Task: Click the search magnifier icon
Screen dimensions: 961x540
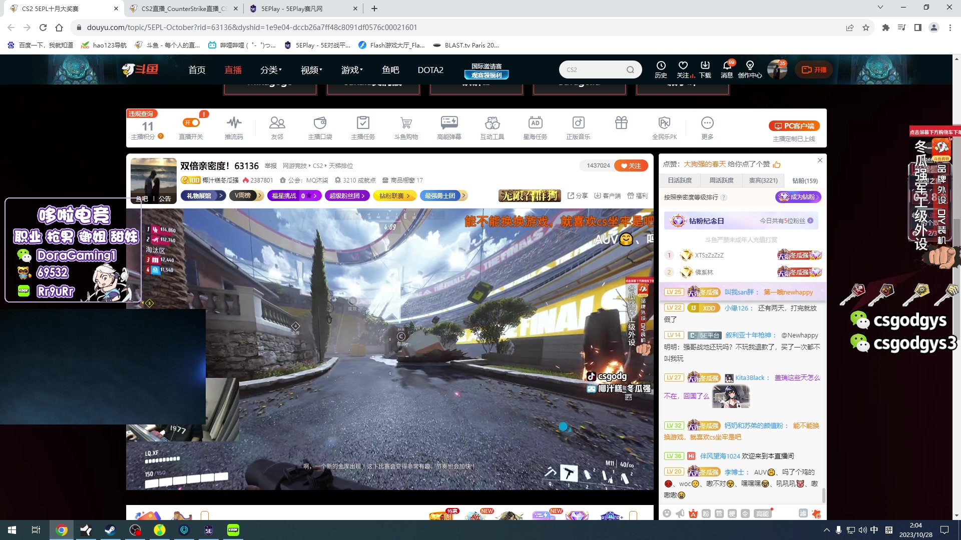Action: point(630,70)
